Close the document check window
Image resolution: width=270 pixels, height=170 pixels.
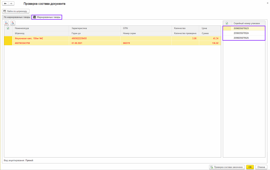[267, 3]
